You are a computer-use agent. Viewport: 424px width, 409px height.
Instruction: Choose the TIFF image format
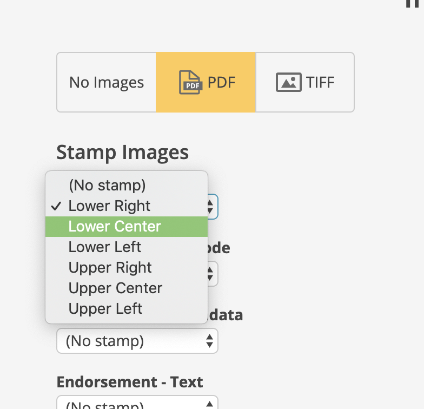click(x=305, y=82)
